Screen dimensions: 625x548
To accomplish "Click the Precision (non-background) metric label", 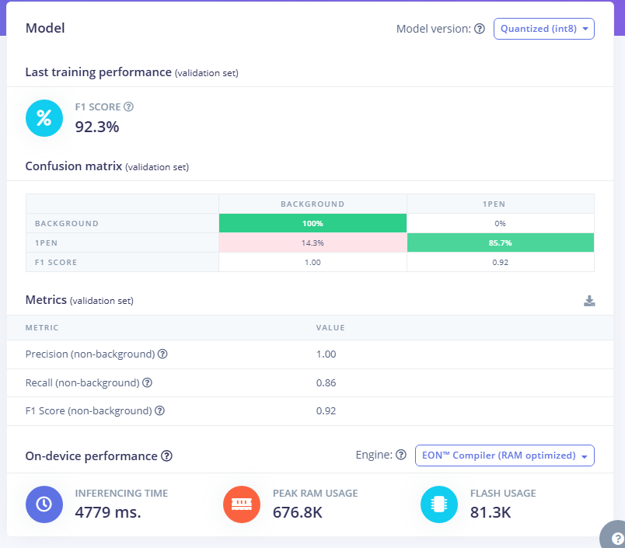I will point(91,354).
